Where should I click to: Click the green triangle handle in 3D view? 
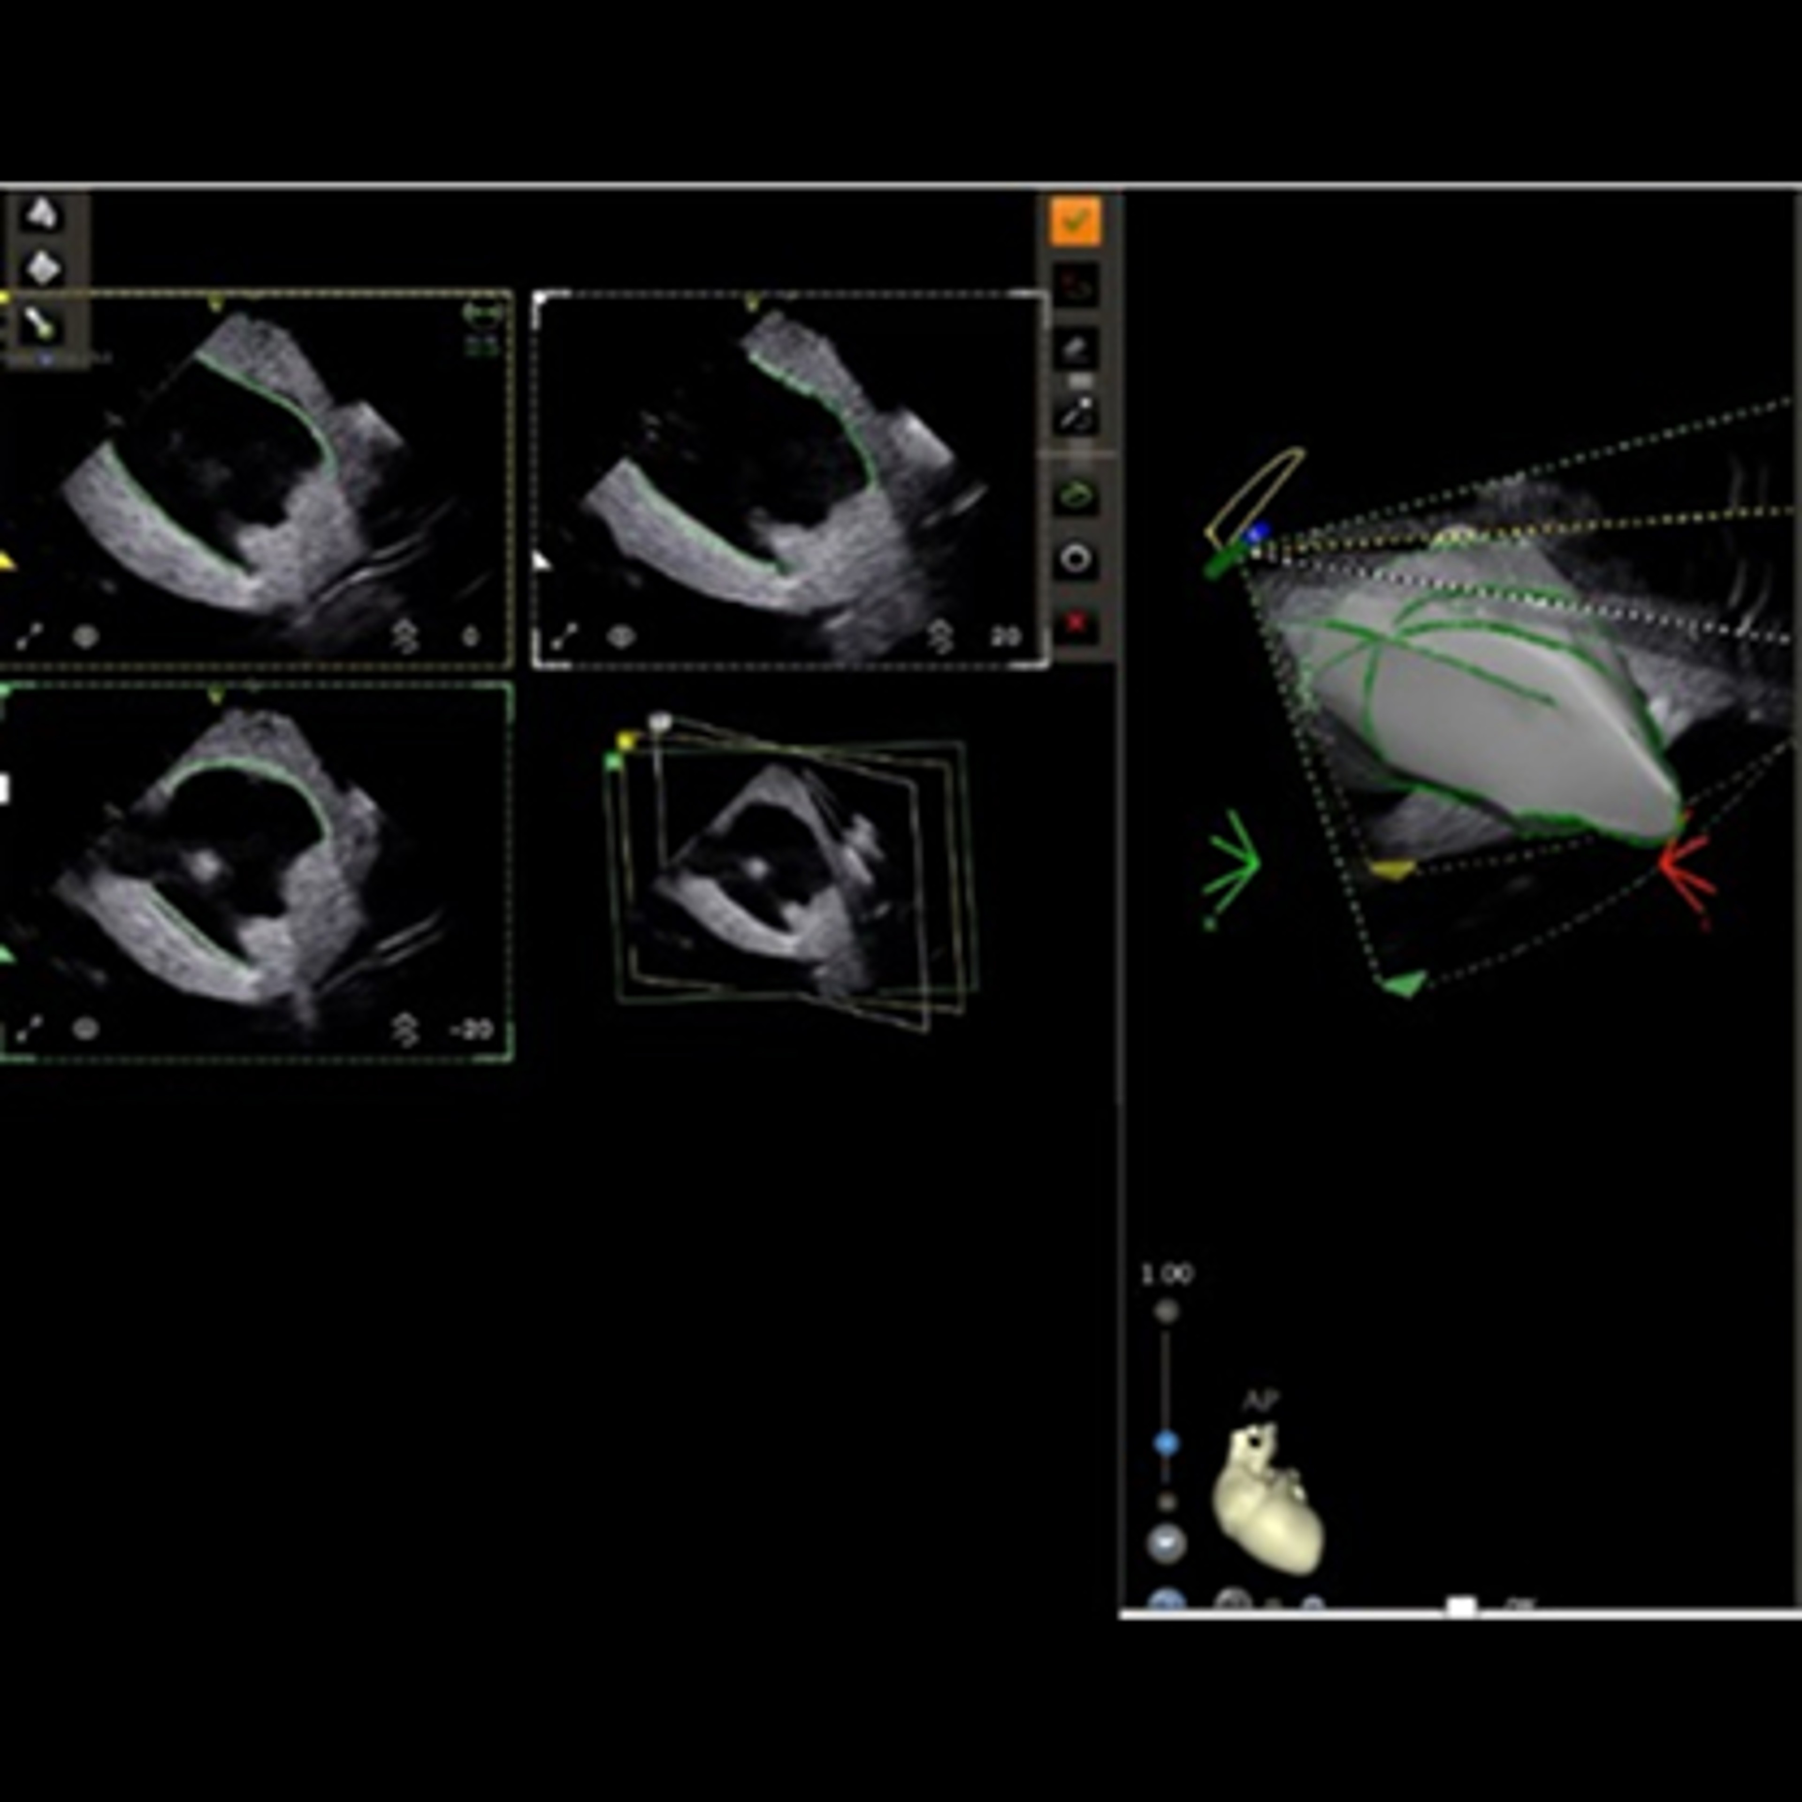(1404, 983)
